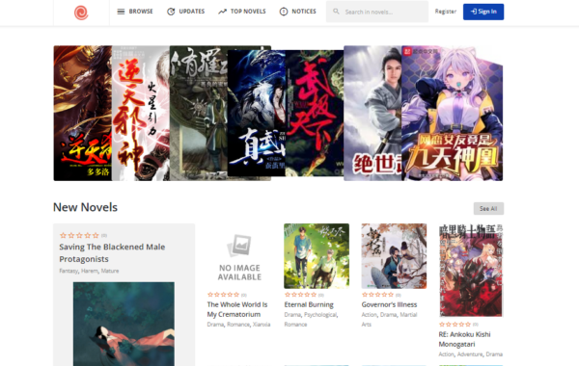Click the Register link
This screenshot has height=366, width=579.
pyautogui.click(x=445, y=12)
